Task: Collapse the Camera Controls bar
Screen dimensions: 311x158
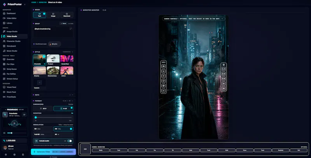Action: pyautogui.click(x=222, y=19)
